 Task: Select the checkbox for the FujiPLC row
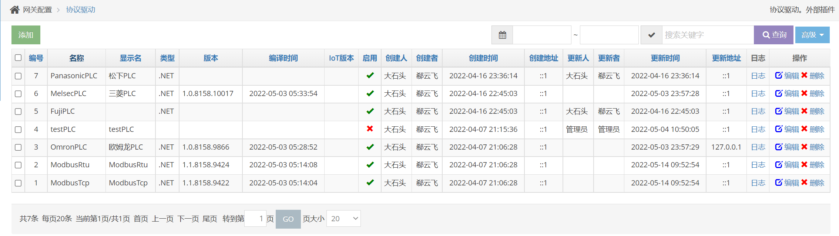click(x=18, y=112)
